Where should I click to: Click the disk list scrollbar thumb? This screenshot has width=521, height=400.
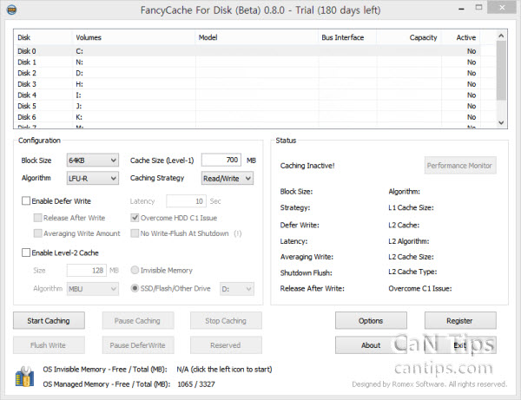pos(501,70)
